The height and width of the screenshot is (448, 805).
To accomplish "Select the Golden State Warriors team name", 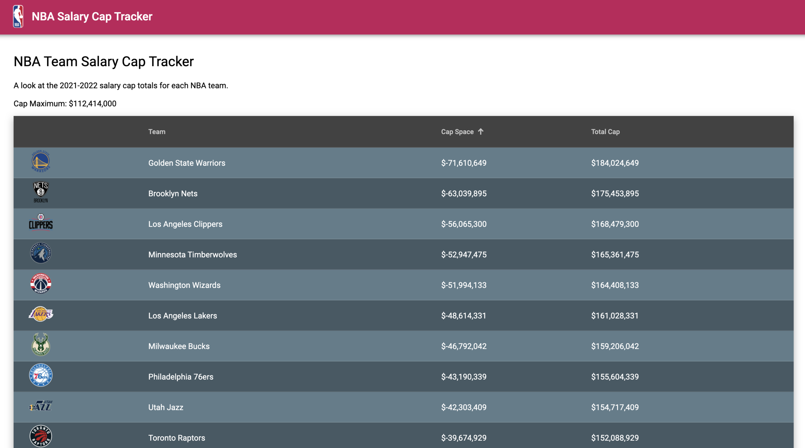I will pos(187,163).
